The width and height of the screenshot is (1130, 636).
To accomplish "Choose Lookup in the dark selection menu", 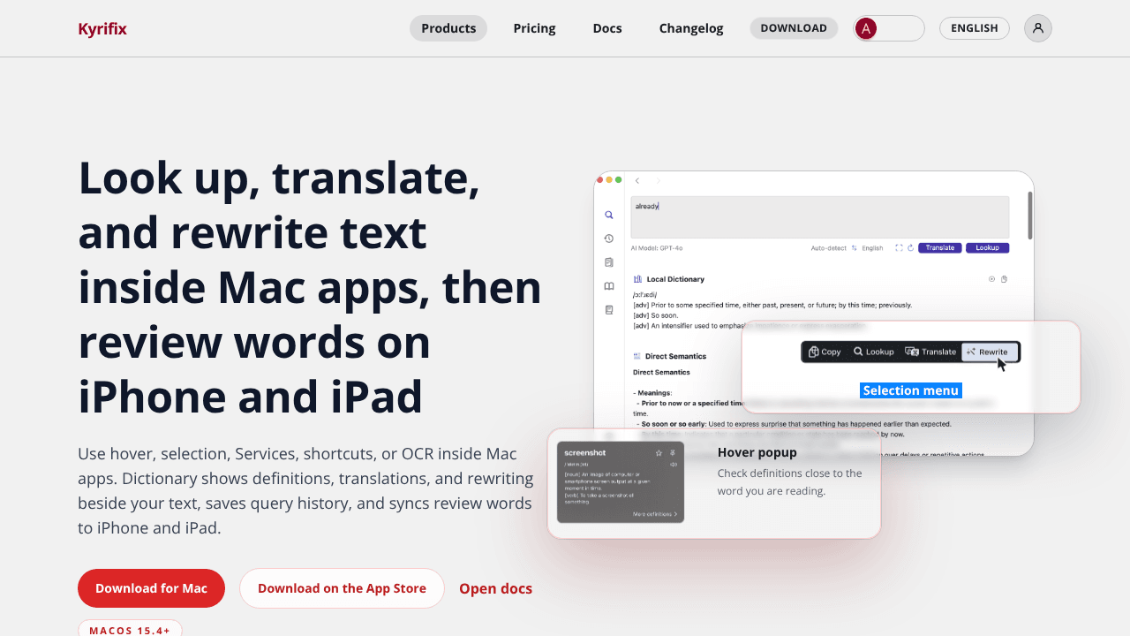I will (x=873, y=352).
